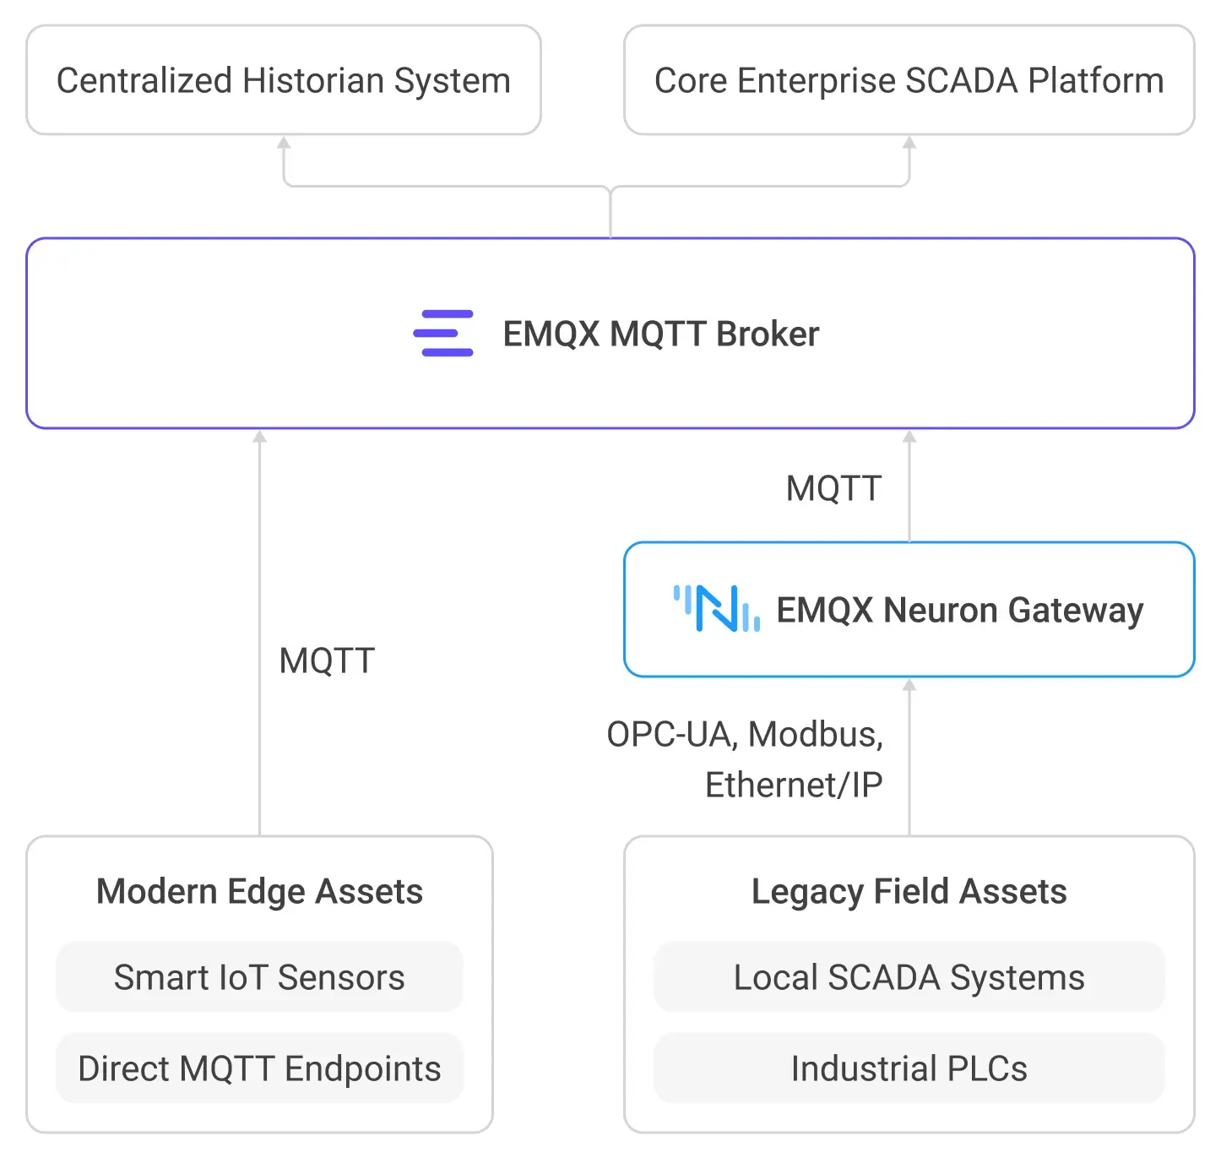The image size is (1221, 1158).
Task: Click the Legacy Field Assets heading
Action: click(x=909, y=892)
